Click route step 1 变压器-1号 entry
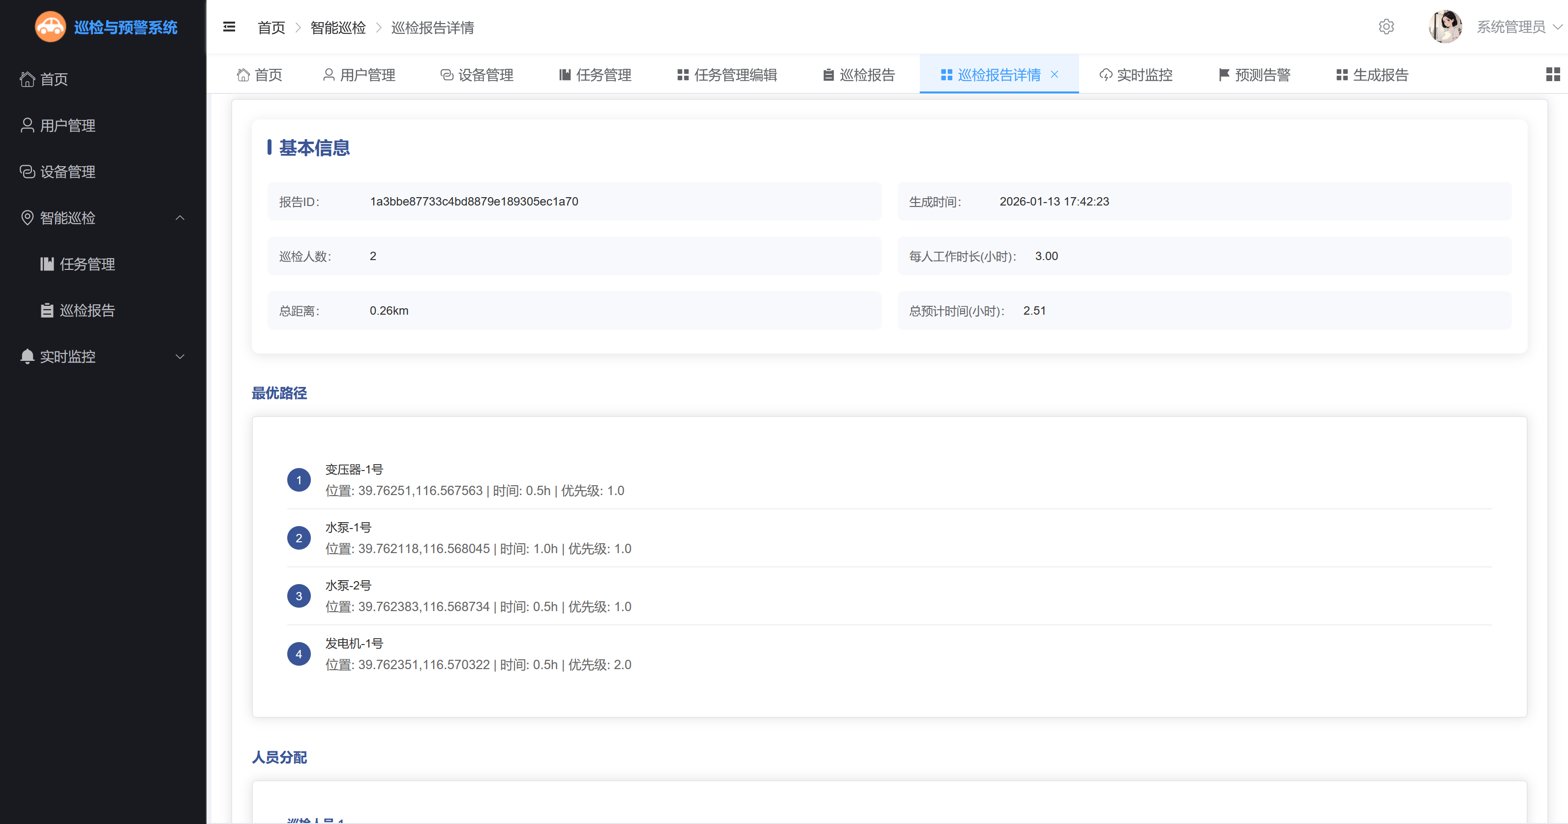Image resolution: width=1568 pixels, height=824 pixels. [x=354, y=469]
